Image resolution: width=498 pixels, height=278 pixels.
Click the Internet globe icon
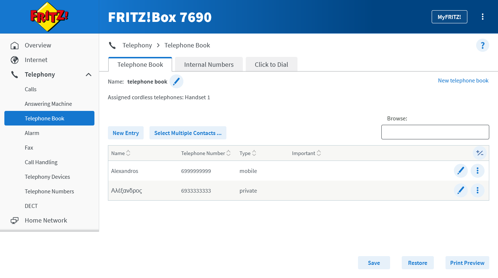click(15, 60)
